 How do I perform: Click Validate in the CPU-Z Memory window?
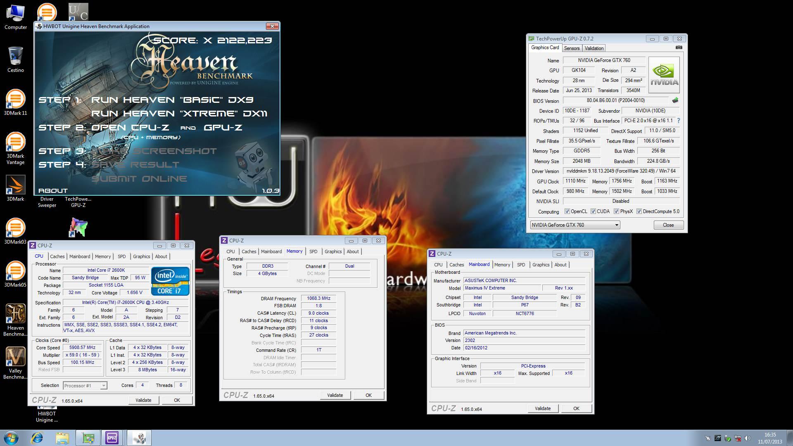335,395
